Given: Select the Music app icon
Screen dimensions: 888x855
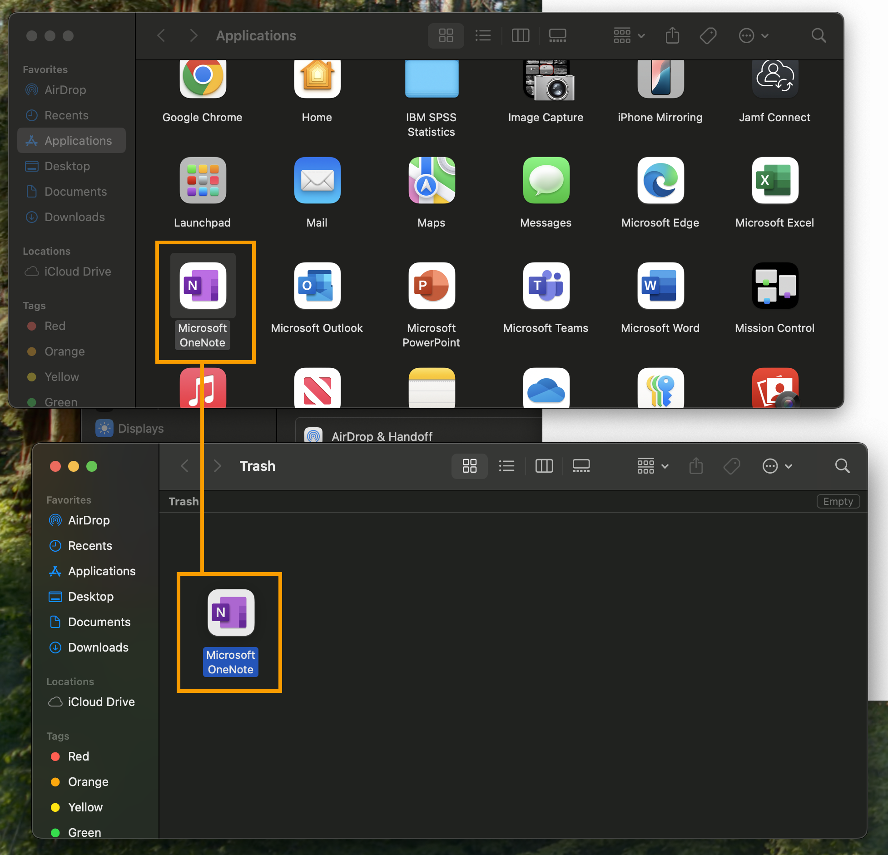Looking at the screenshot, I should tap(203, 388).
